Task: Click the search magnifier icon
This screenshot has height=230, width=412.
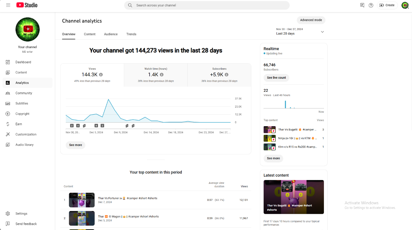Action: click(130, 5)
